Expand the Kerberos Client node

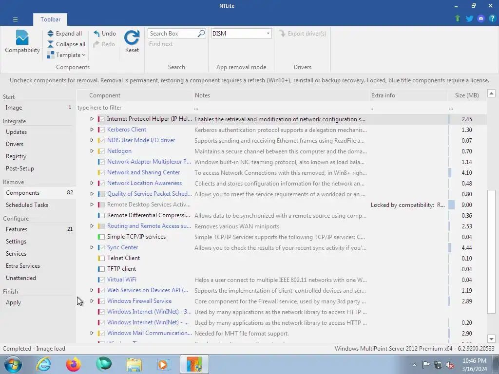pos(92,130)
